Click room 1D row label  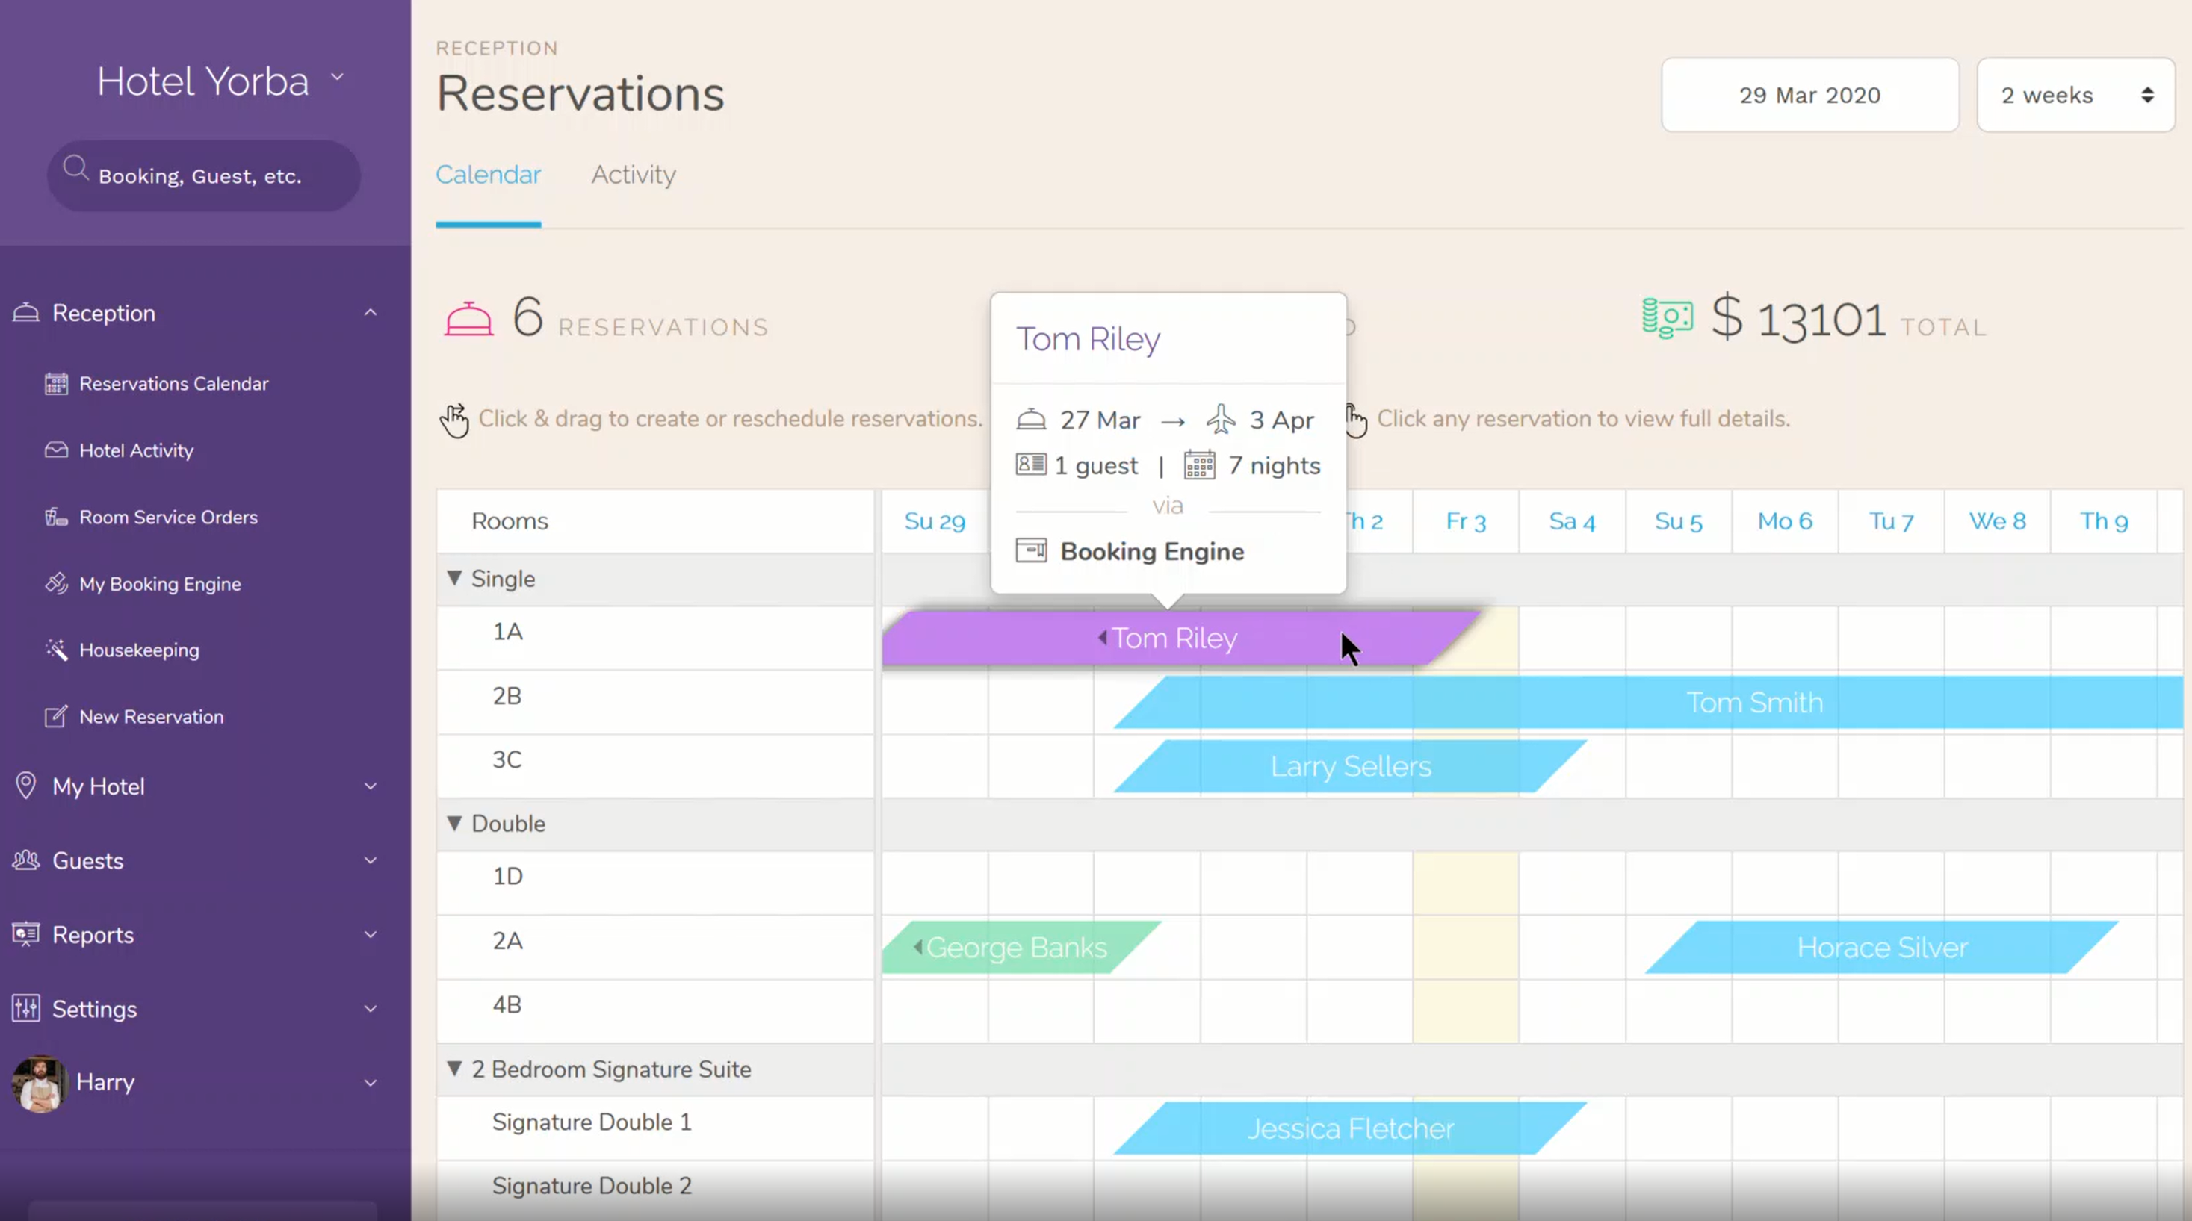tap(507, 876)
